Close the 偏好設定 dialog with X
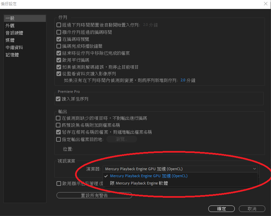Image resolution: width=271 pixels, height=216 pixels. [x=265, y=4]
